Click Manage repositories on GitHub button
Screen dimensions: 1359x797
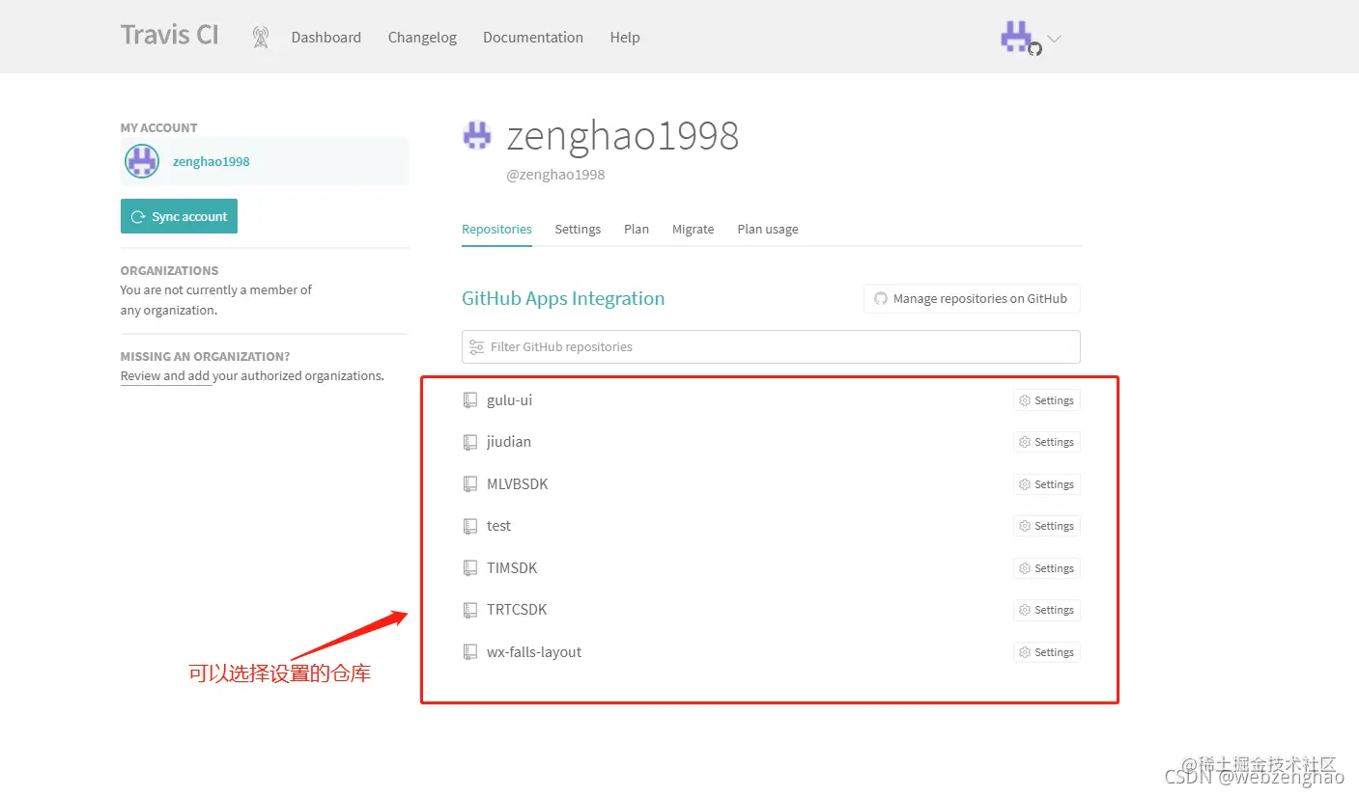pyautogui.click(x=972, y=299)
